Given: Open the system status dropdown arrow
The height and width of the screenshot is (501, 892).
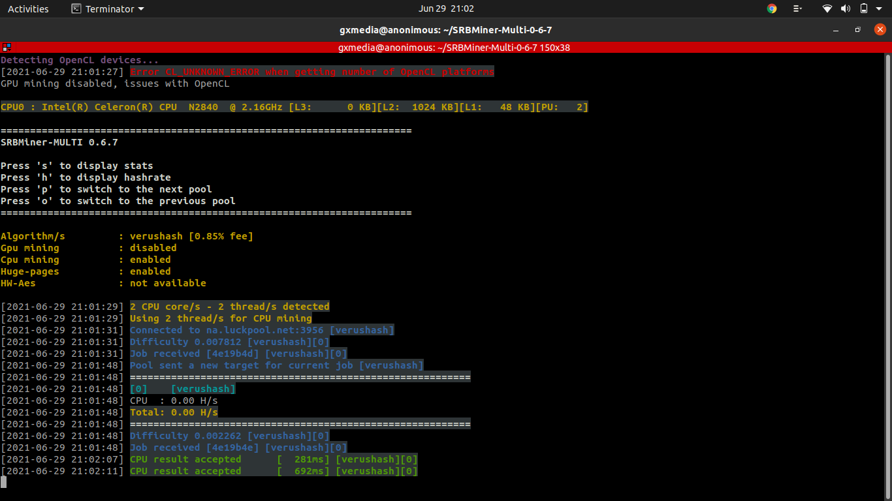Looking at the screenshot, I should [x=879, y=8].
